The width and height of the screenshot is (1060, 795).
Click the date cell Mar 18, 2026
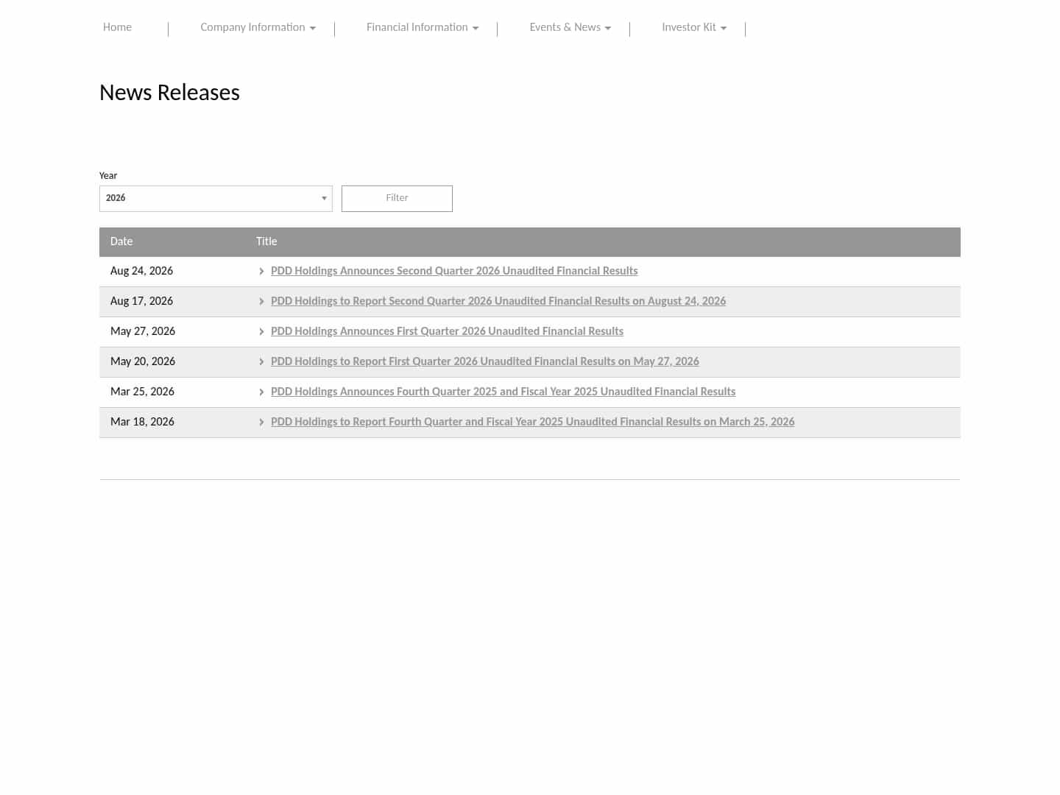click(142, 422)
